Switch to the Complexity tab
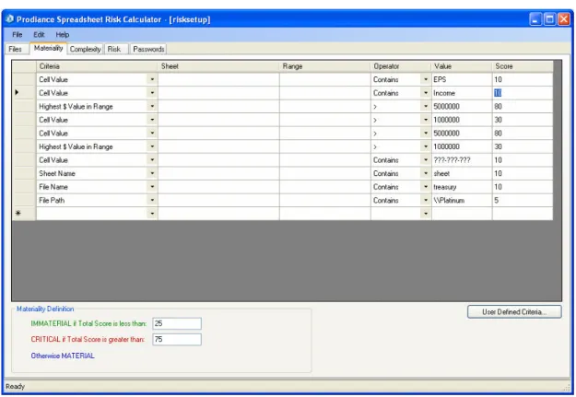576x397 pixels. tap(85, 49)
